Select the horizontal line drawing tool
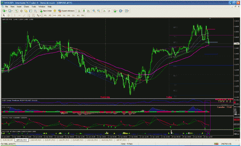The image size is (241, 146). click(x=19, y=15)
